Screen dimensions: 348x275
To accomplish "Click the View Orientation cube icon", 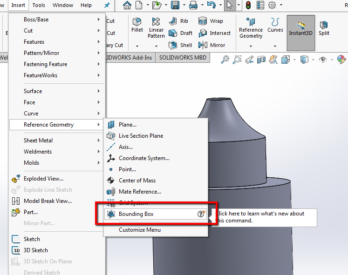I will [286, 60].
